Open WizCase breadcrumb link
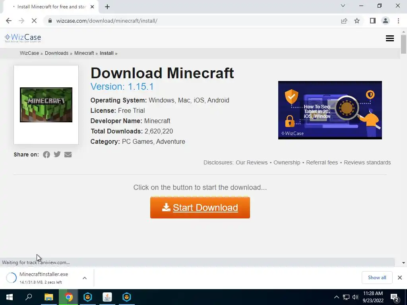The height and width of the screenshot is (305, 407). [29, 53]
